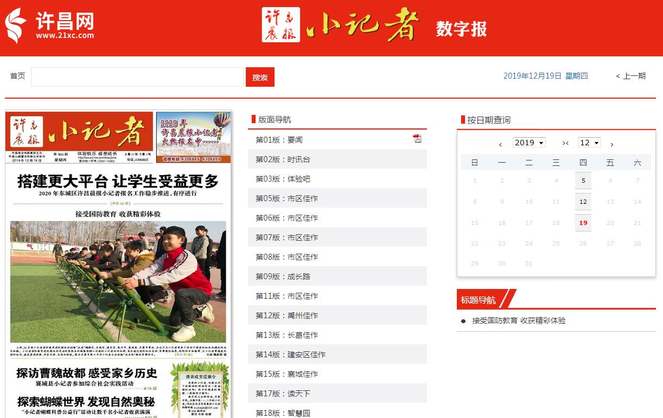
Task: Go to next month arrow in calendar
Action: (612, 144)
